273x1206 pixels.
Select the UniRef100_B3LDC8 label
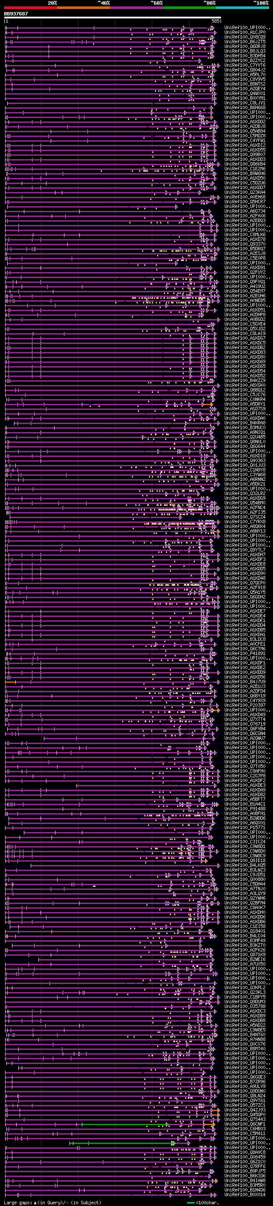(245, 639)
